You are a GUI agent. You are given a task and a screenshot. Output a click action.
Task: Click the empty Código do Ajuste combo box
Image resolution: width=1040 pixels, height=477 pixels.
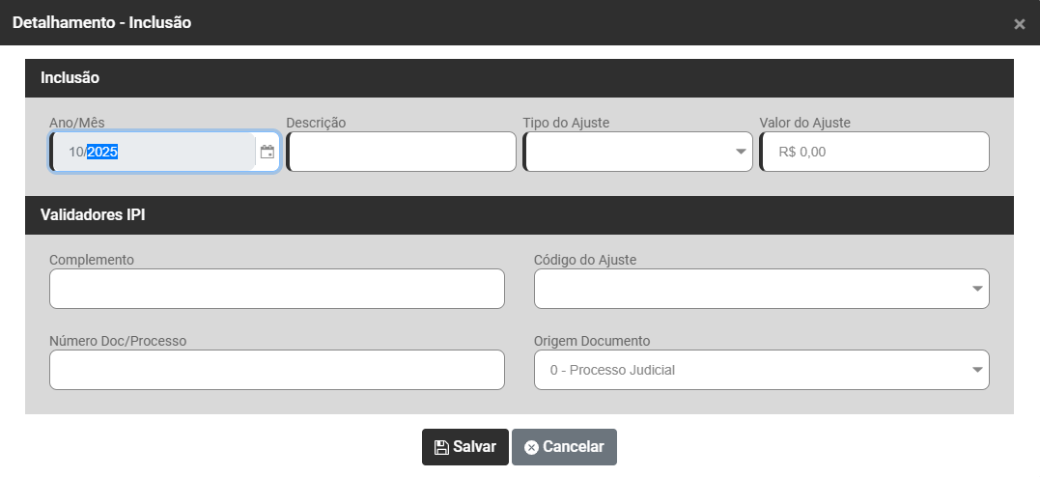tap(751, 289)
